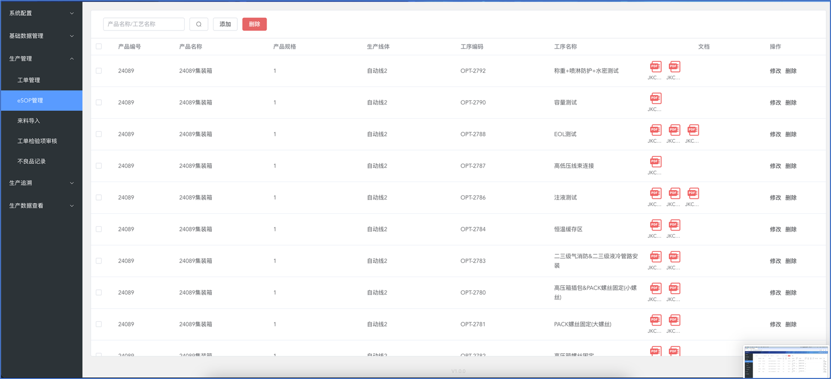Expand the 系统配置 sidebar menu

[x=41, y=13]
